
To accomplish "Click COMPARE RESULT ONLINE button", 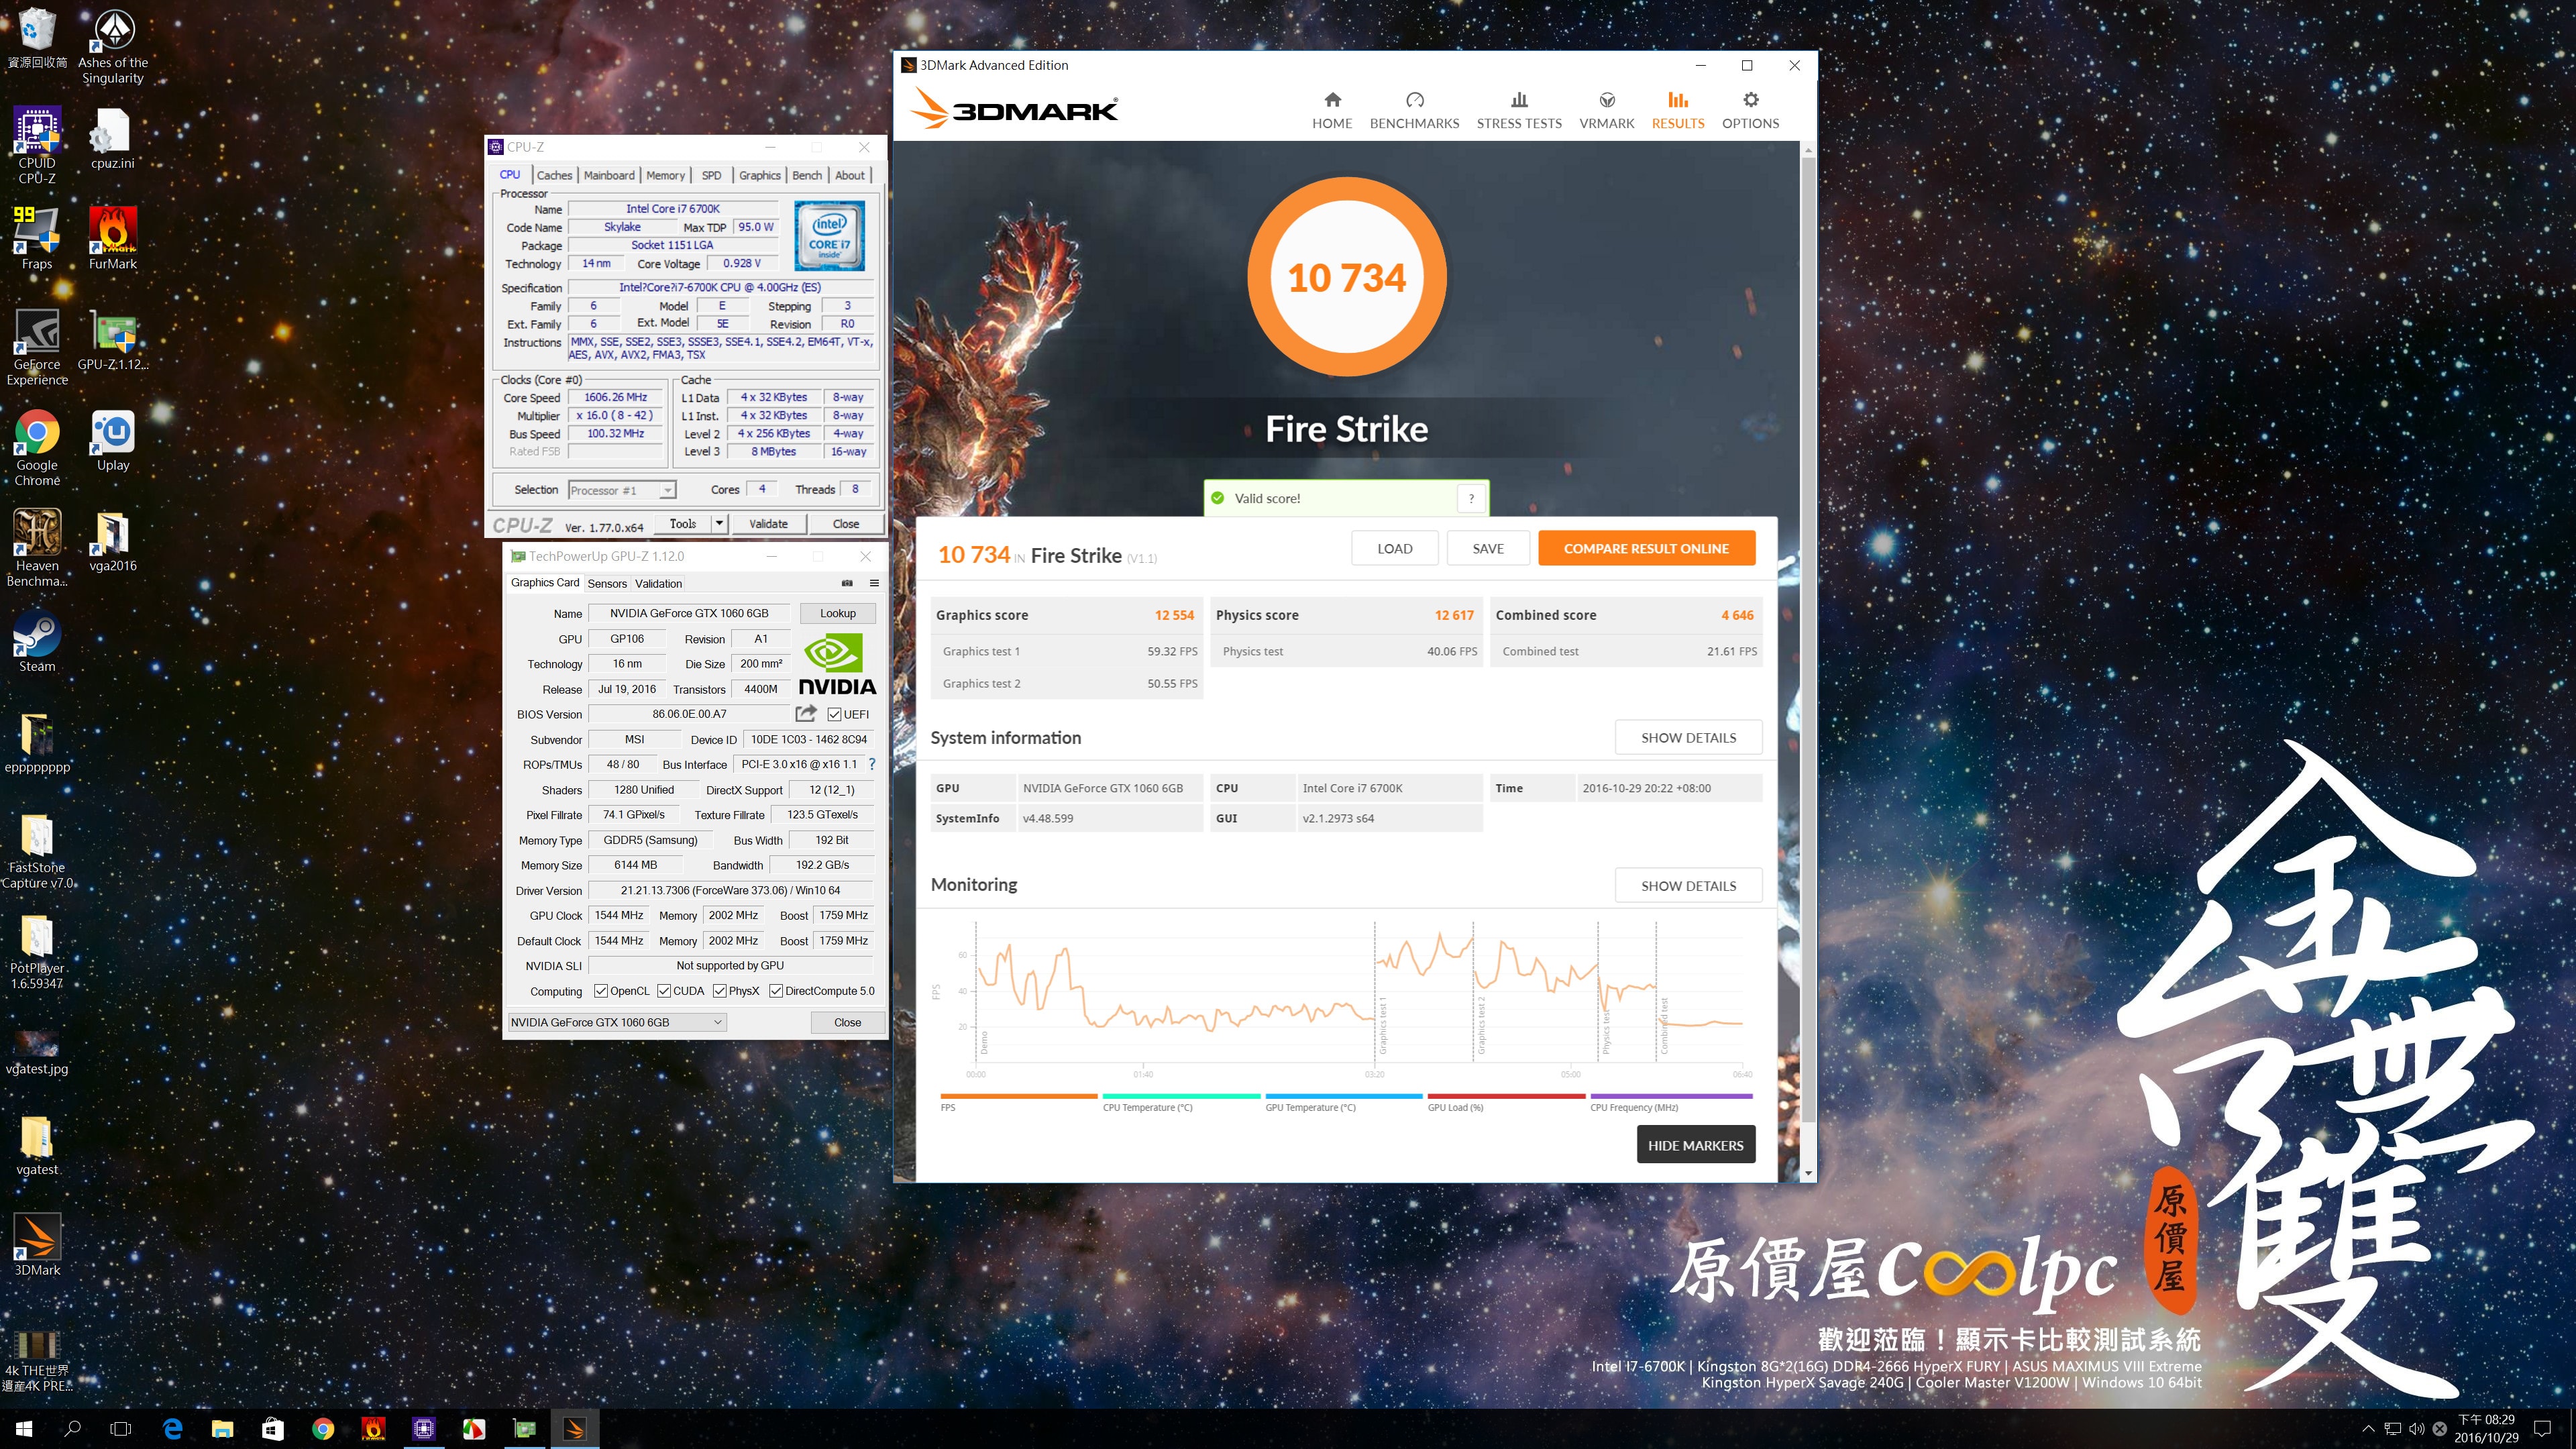I will 1646,548.
